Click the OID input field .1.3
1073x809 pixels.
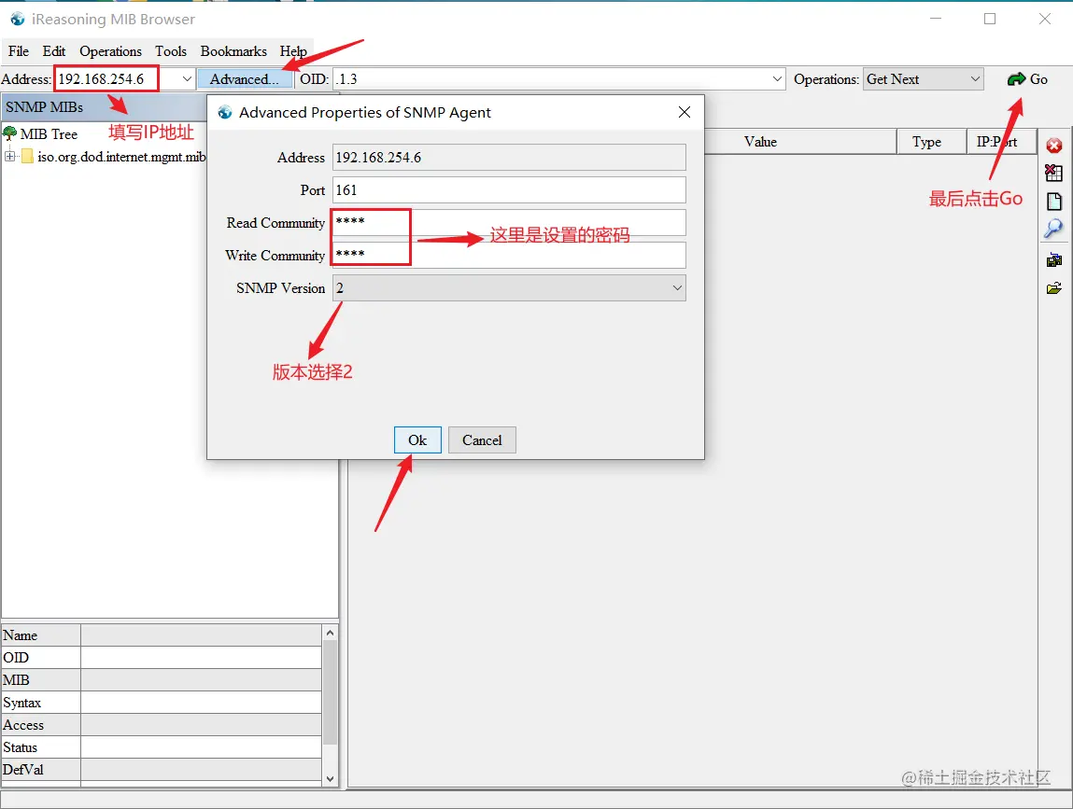pos(552,79)
